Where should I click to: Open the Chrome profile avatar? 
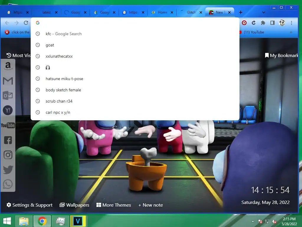click(x=282, y=23)
